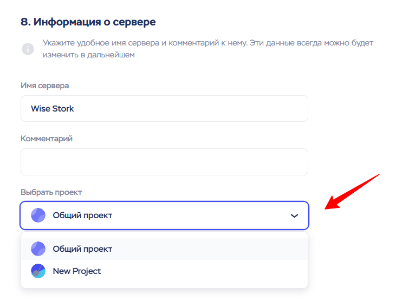The height and width of the screenshot is (307, 396).
Task: Click the step number 8 in the heading
Action: [24, 22]
